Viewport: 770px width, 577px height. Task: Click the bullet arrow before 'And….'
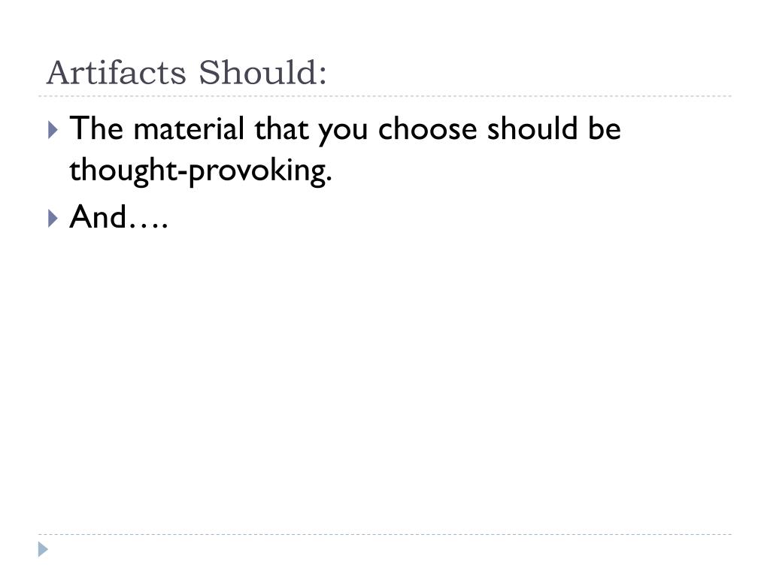pos(53,218)
